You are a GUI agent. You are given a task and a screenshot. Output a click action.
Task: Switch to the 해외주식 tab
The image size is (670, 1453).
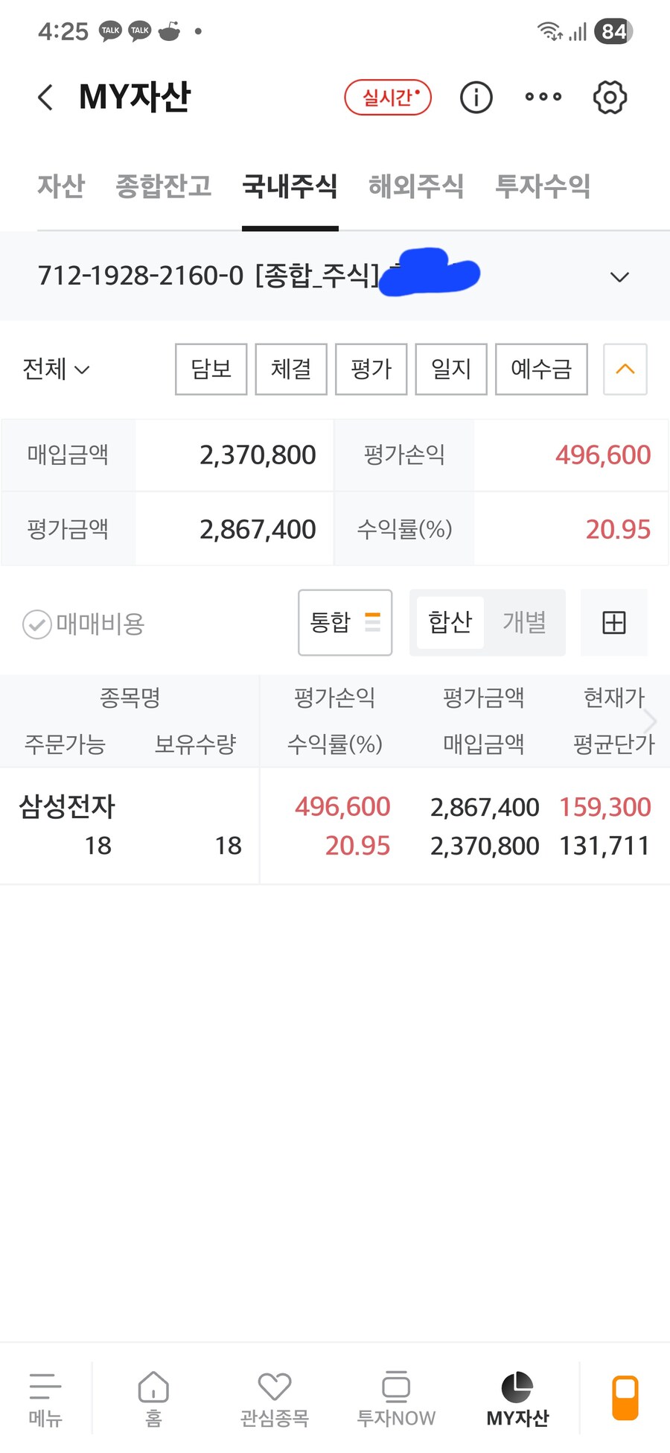coord(416,186)
